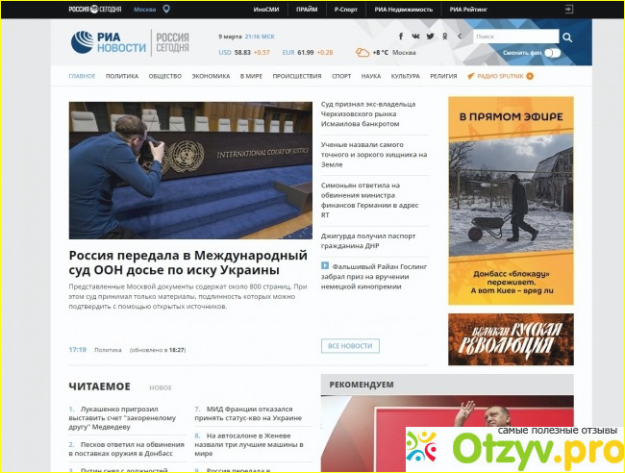Image resolution: width=625 pixels, height=473 pixels.
Task: Open the Великая русская революция banner
Action: coord(511,339)
